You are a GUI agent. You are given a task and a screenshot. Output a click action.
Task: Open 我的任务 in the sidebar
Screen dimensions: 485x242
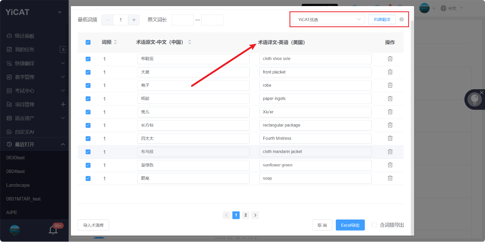34,50
